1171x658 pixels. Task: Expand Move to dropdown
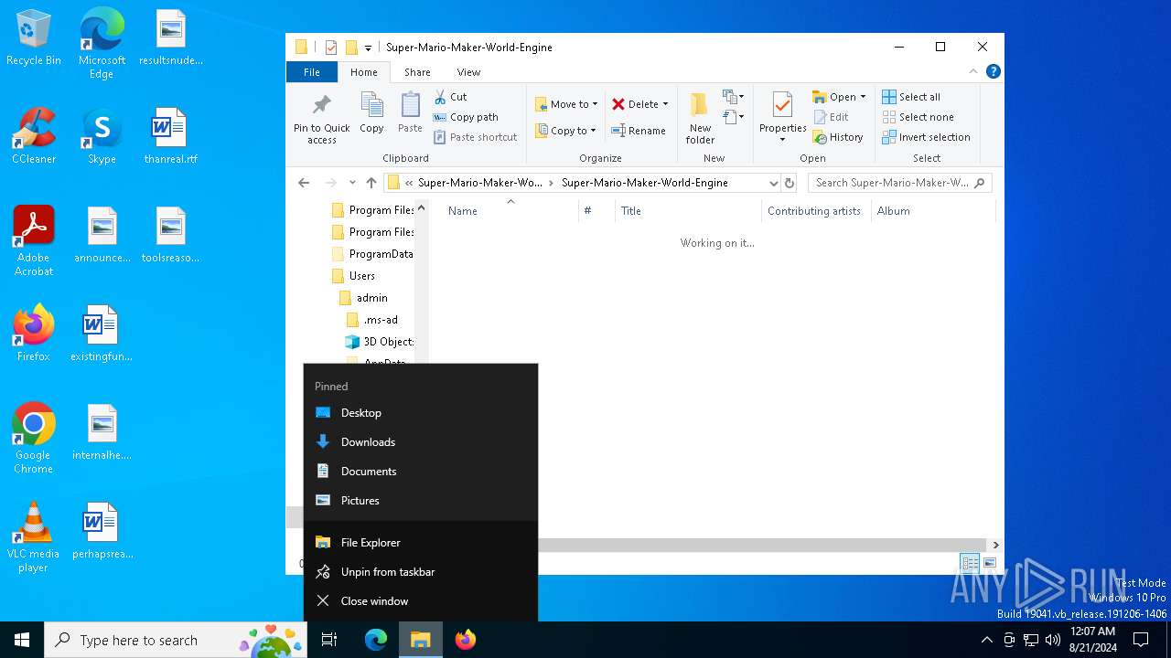pos(595,104)
